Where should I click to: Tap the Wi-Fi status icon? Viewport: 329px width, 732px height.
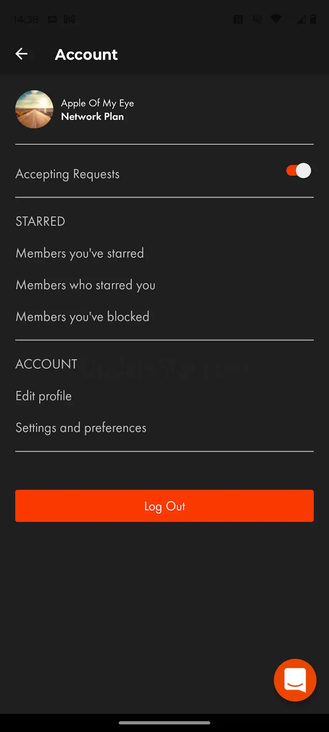click(276, 19)
